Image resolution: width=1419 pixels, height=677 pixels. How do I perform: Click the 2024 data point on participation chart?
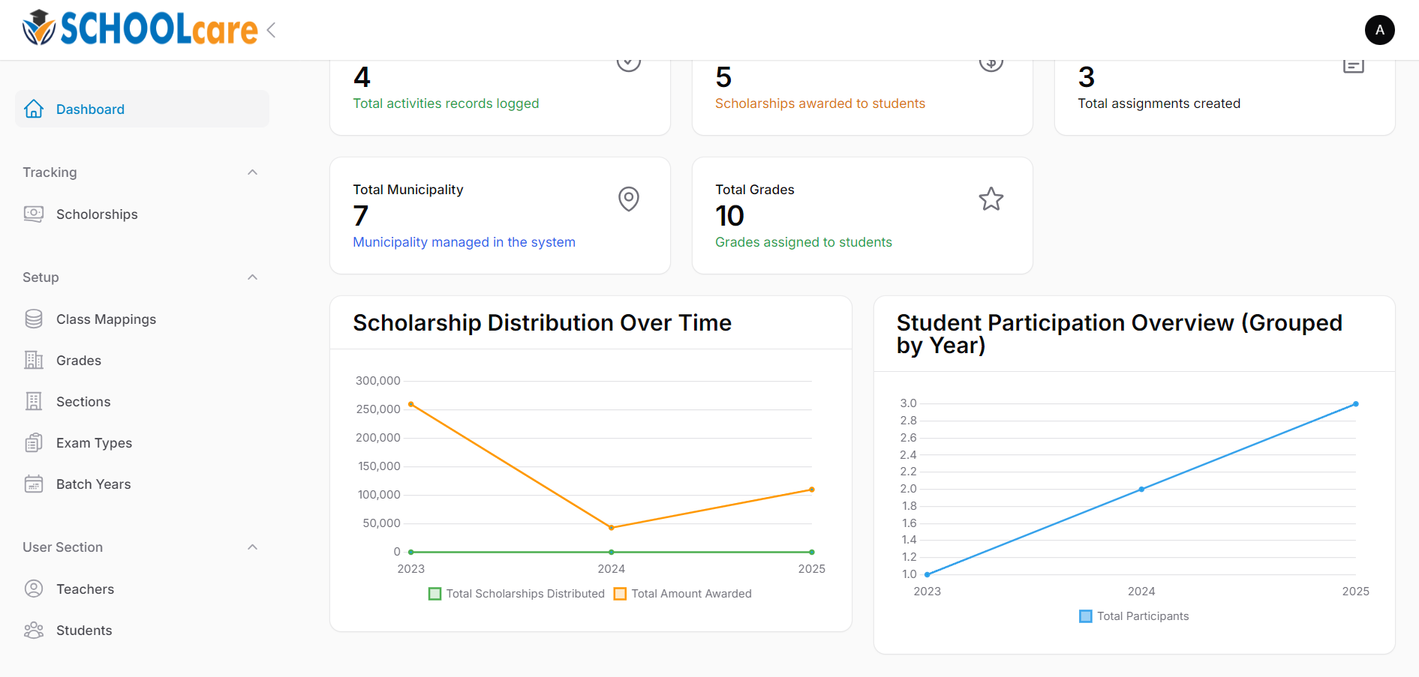1141,490
